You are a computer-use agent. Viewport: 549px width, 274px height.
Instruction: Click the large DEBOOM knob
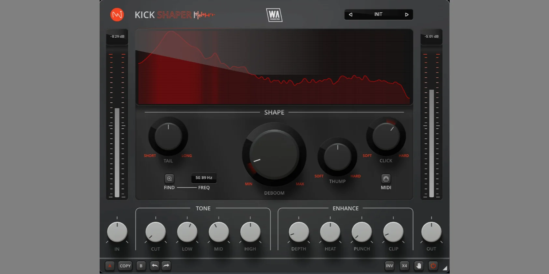click(274, 154)
